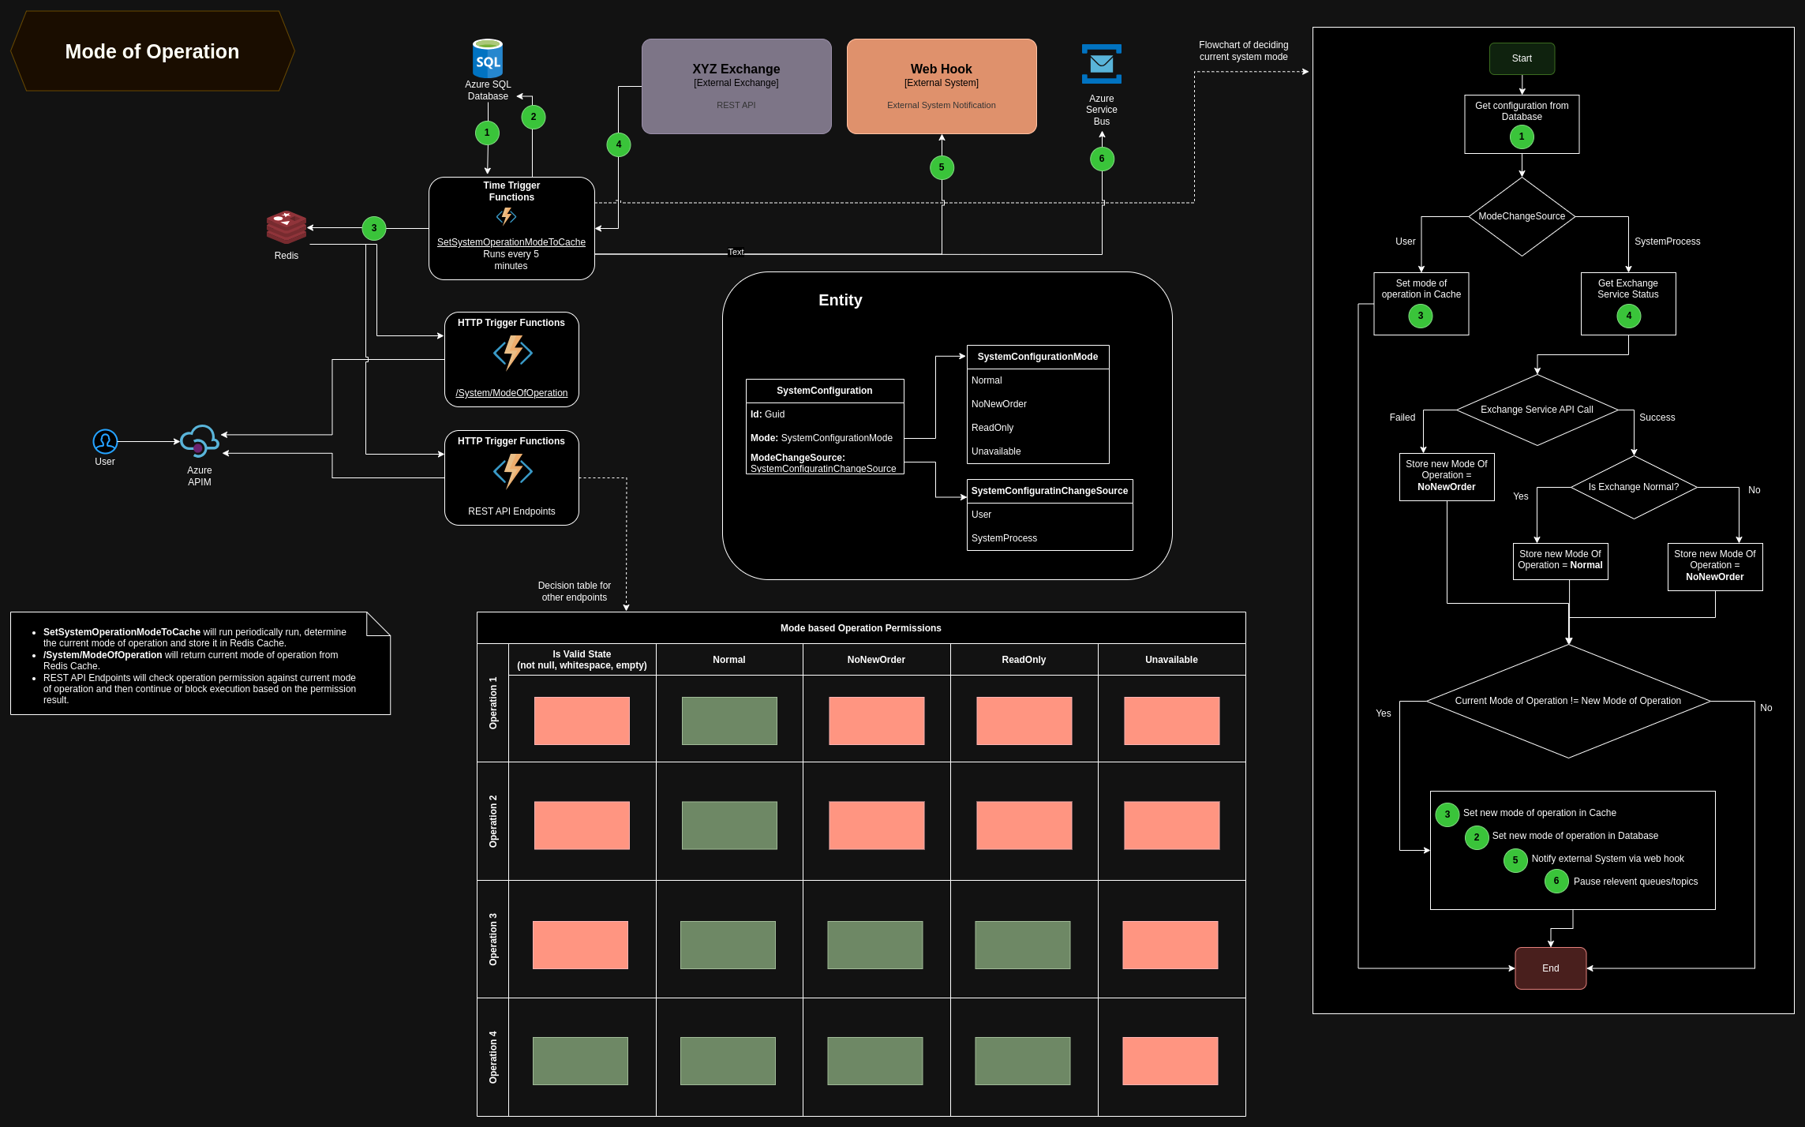This screenshot has height=1127, width=1805.
Task: Click lightning icon above /System/ModeOfOperation
Action: tap(512, 353)
